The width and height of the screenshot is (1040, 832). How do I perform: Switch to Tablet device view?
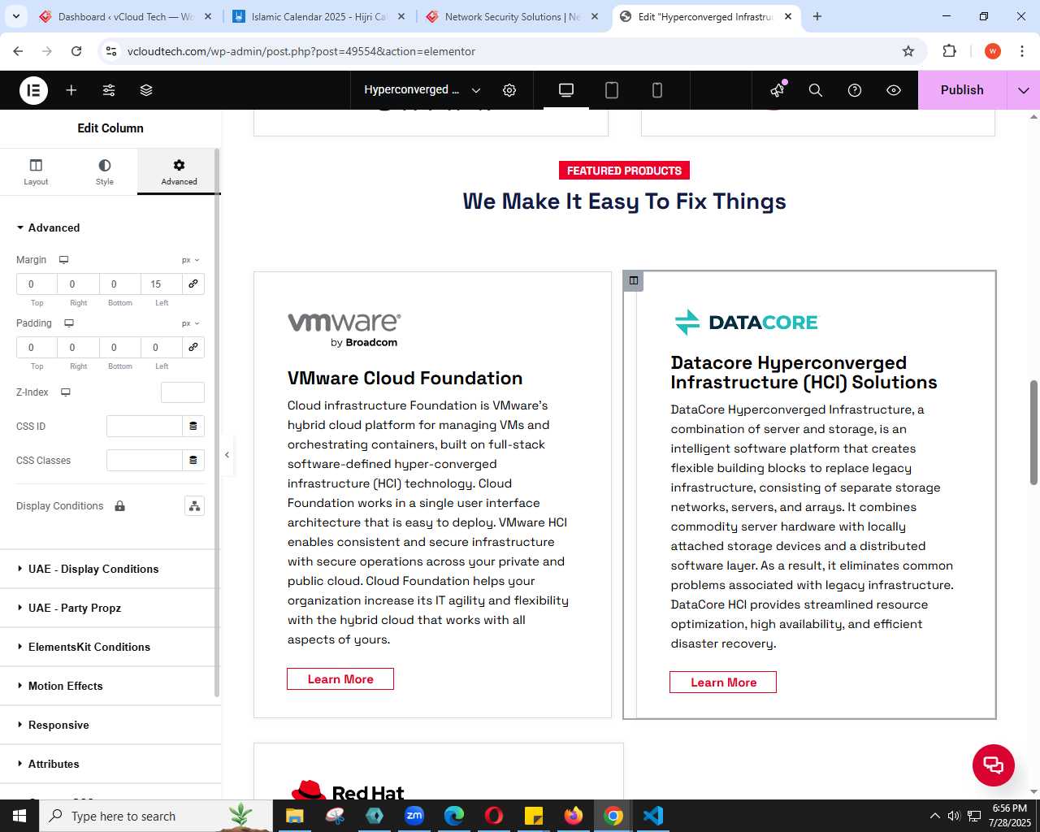point(612,90)
